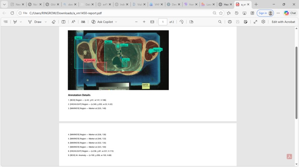The height and width of the screenshot is (167, 299).
Task: Rotate the PDF page
Action: pyautogui.click(x=181, y=22)
